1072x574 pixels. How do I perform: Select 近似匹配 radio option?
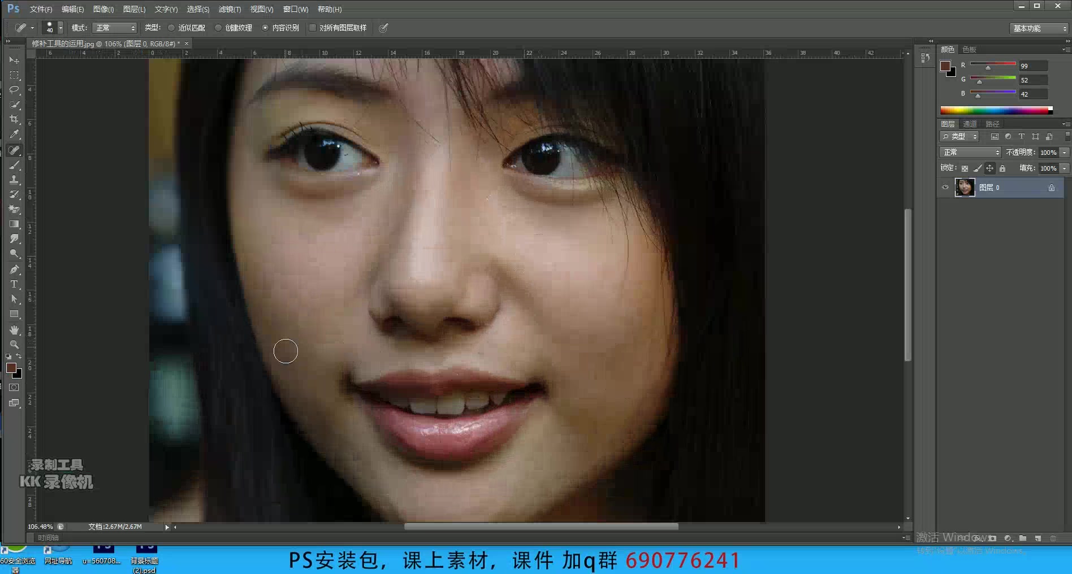point(171,28)
